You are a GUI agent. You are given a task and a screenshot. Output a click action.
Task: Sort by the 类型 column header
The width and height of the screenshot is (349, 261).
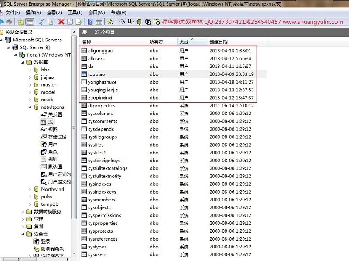click(192, 42)
